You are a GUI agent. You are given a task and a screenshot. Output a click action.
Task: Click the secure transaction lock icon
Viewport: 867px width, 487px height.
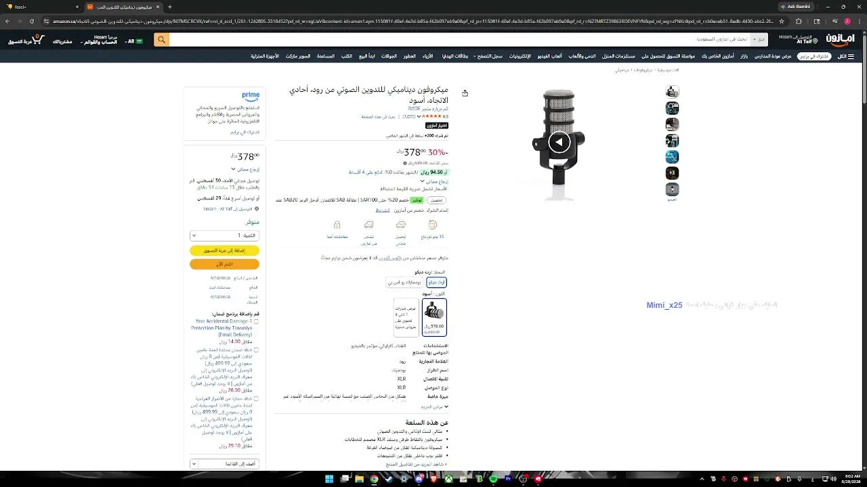(x=337, y=225)
